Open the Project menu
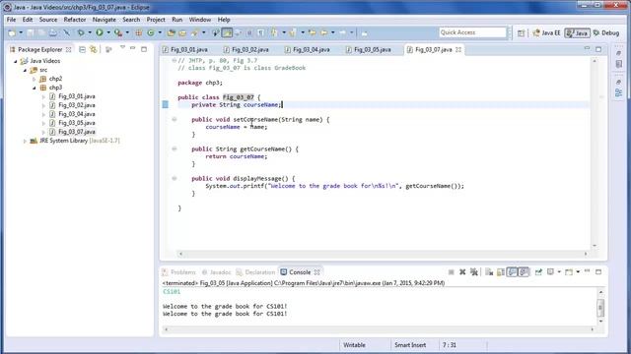This screenshot has width=631, height=354. point(156,20)
